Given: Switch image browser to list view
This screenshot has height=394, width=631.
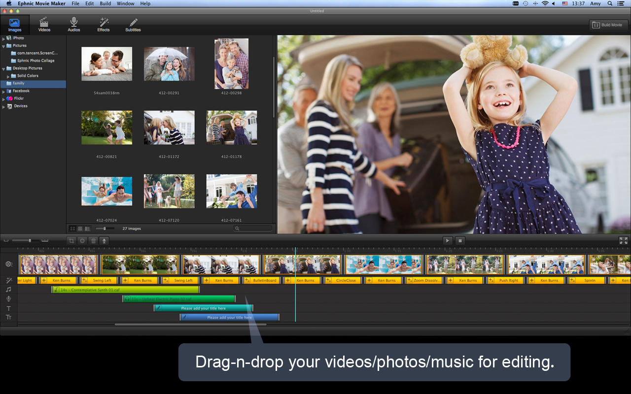Looking at the screenshot, I should [x=80, y=229].
